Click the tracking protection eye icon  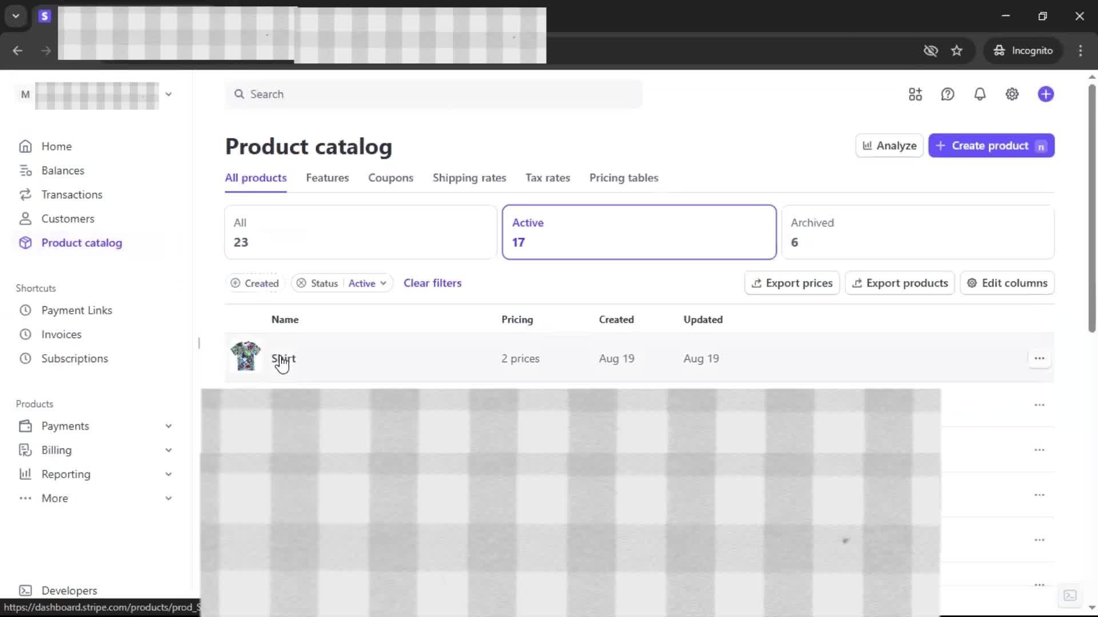pyautogui.click(x=930, y=51)
